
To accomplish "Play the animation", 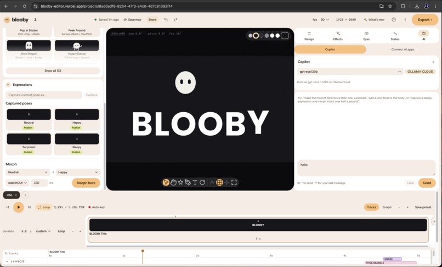I will 19,207.
